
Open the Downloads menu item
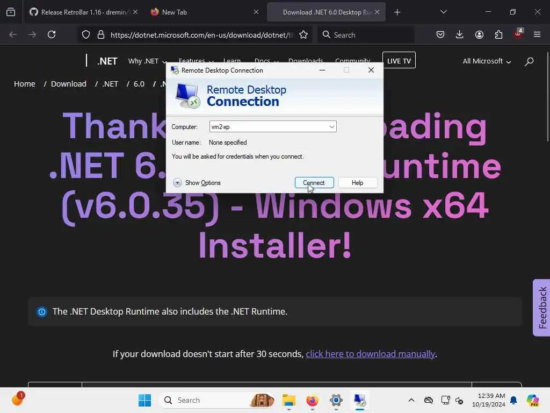(306, 61)
